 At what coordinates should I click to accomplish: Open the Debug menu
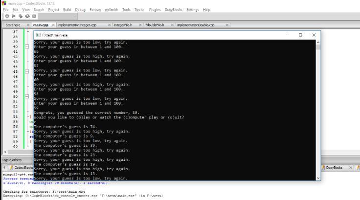coord(80,10)
